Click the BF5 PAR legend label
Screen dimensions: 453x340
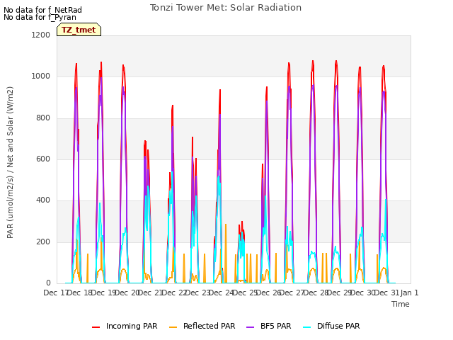click(275, 326)
